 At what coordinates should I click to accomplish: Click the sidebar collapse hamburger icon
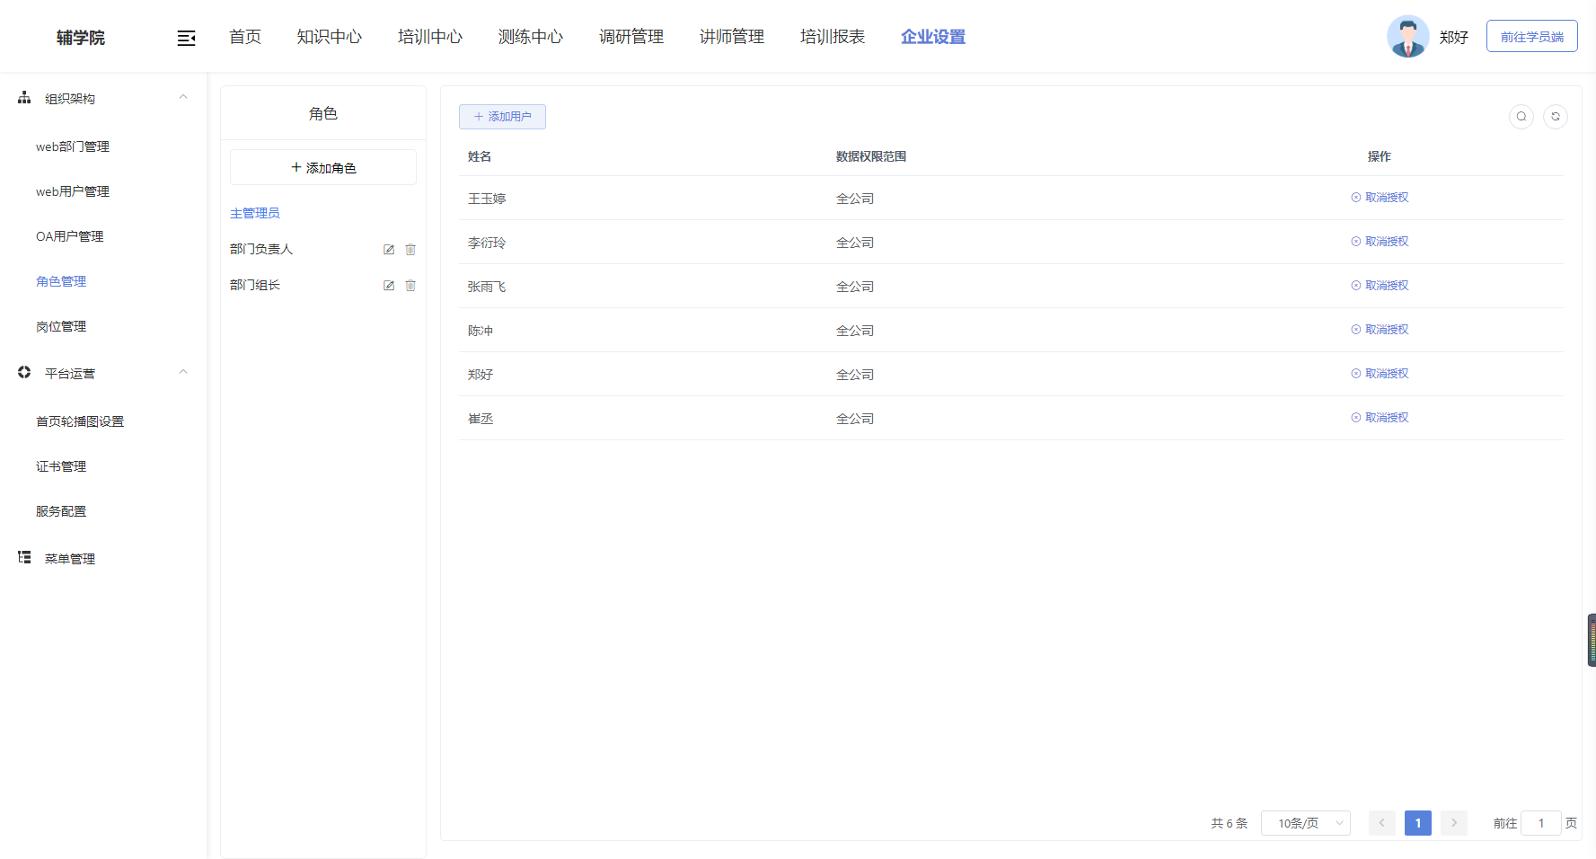tap(186, 38)
